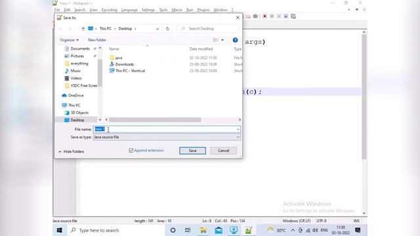Open File name dropdown arrow
This screenshot has width=420, height=236.
tap(238, 130)
